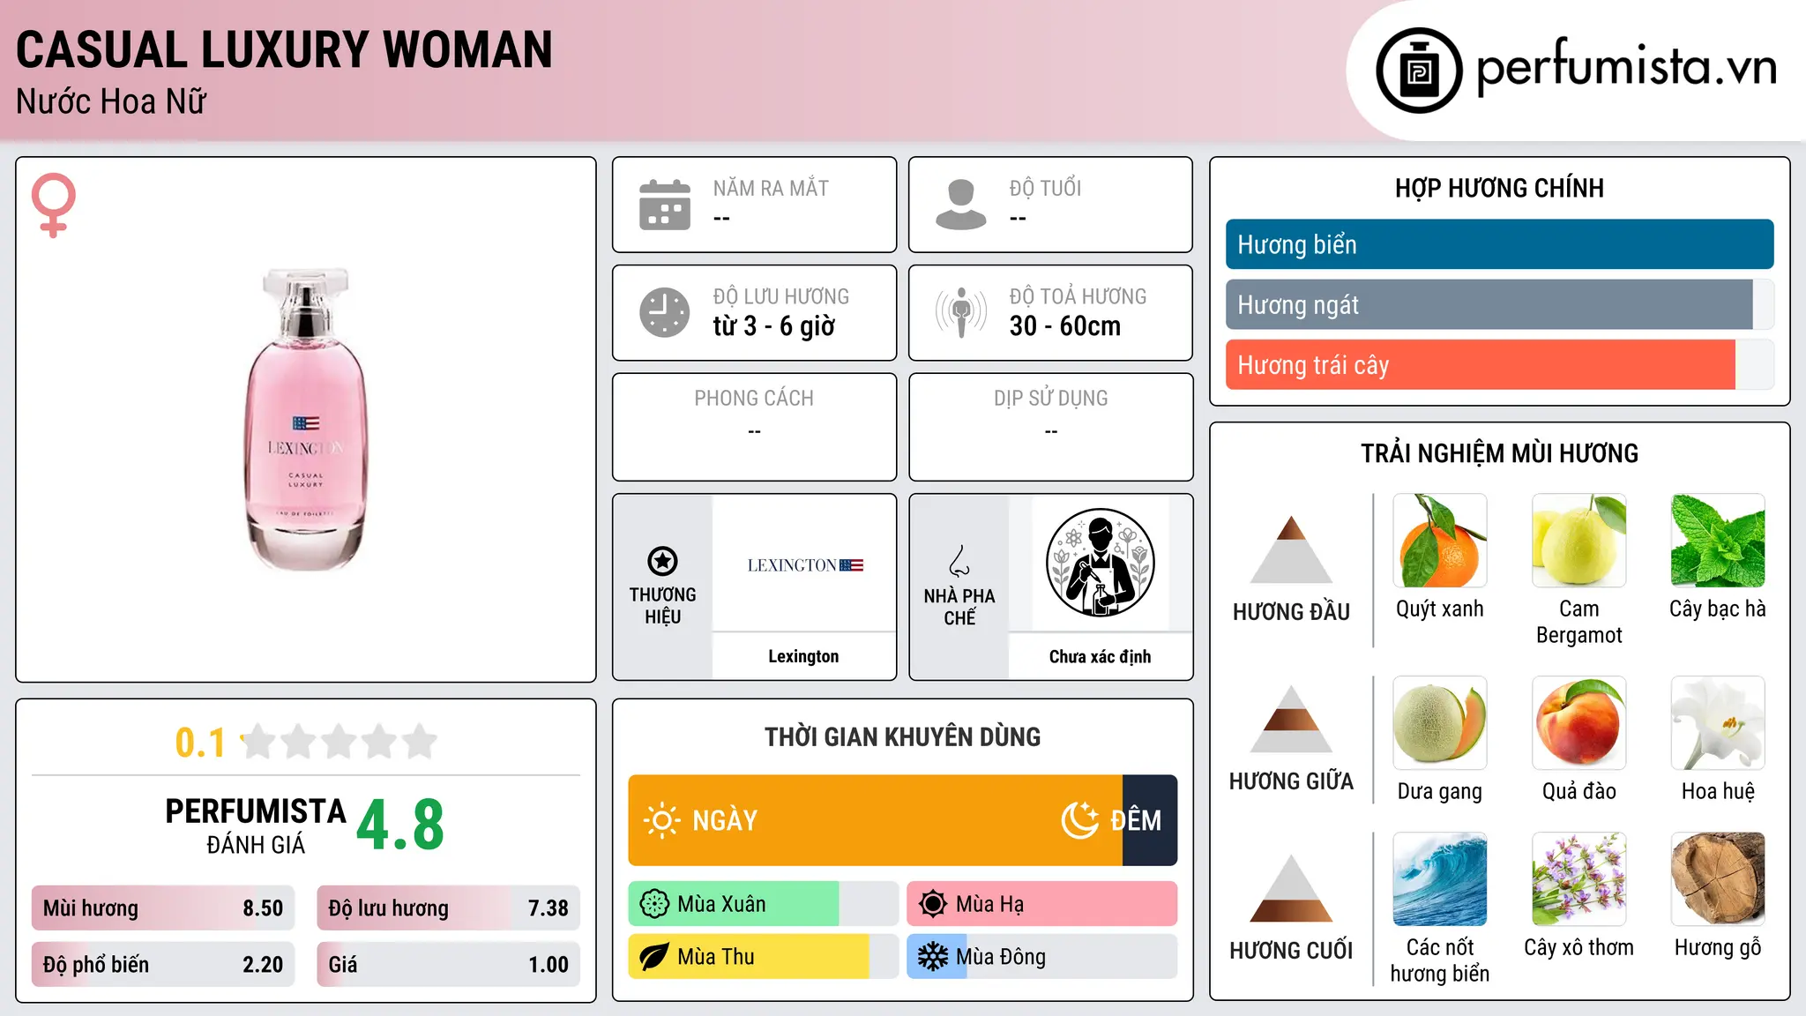Click the Hương gỗ wood image
Screen dimensions: 1806x1016
click(x=1718, y=879)
